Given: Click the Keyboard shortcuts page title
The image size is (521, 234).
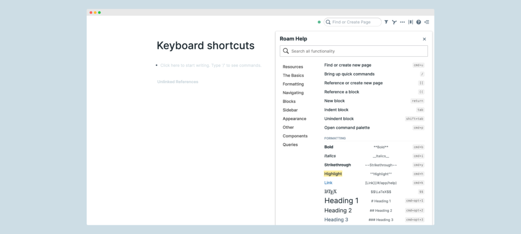Looking at the screenshot, I should (206, 45).
